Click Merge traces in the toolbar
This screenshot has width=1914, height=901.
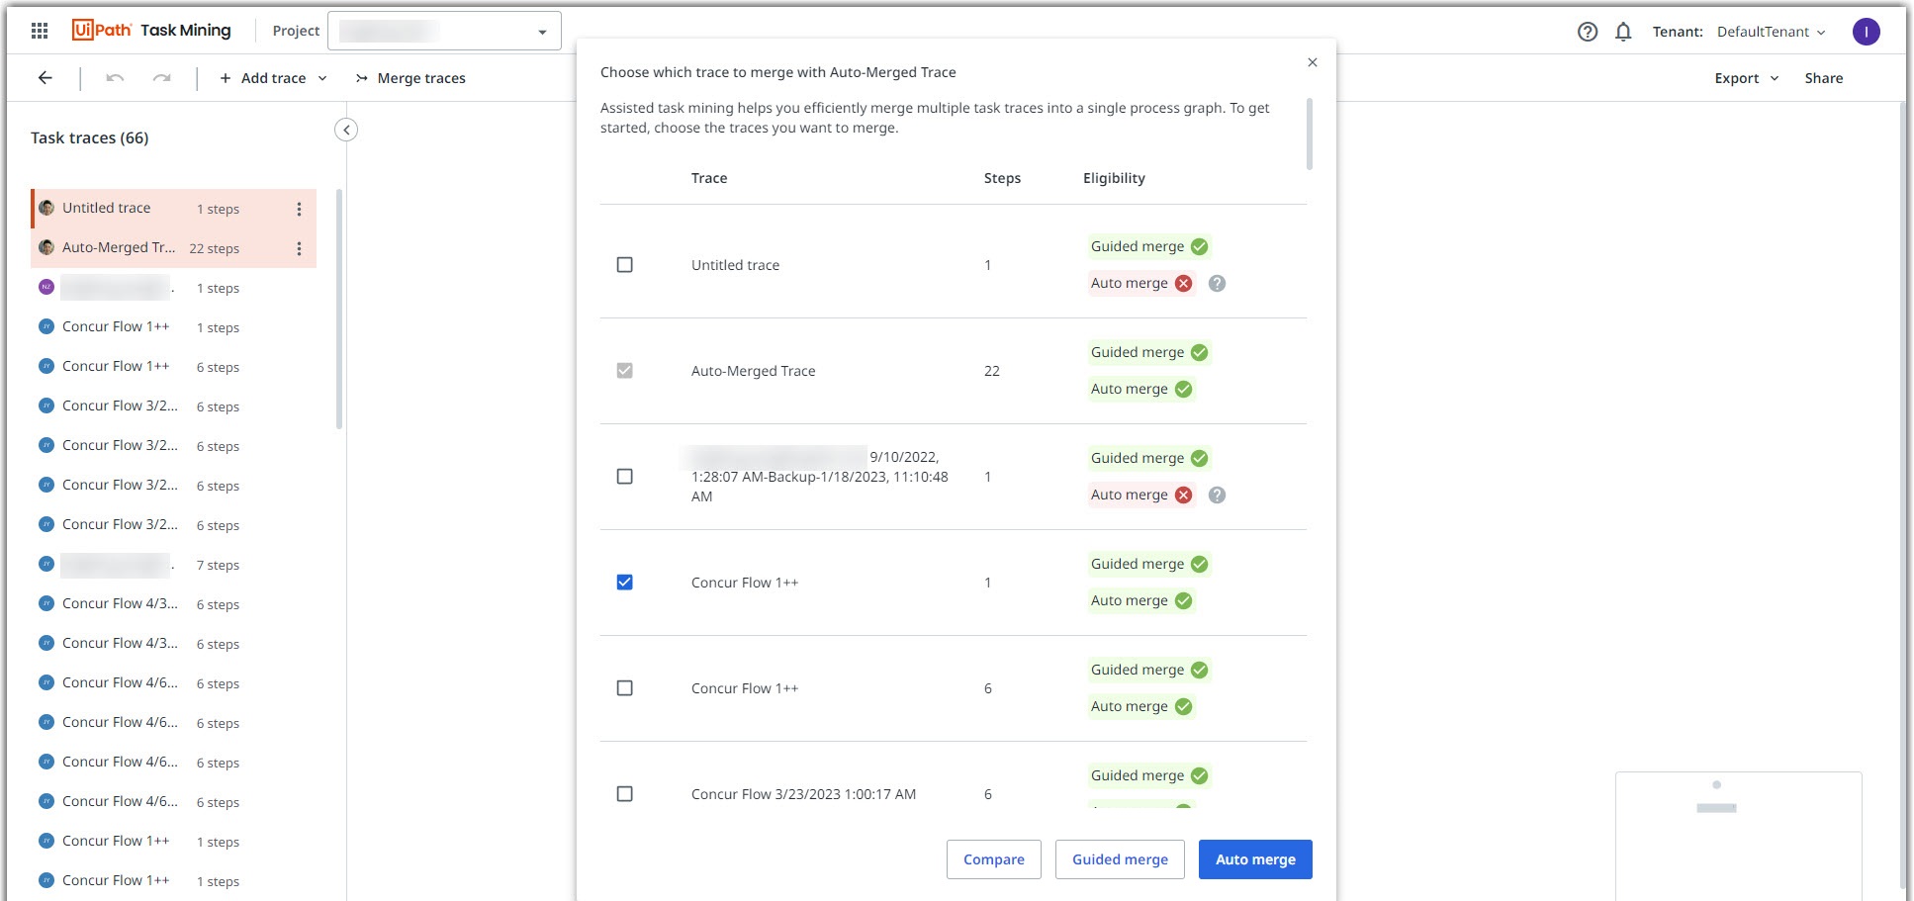(410, 78)
